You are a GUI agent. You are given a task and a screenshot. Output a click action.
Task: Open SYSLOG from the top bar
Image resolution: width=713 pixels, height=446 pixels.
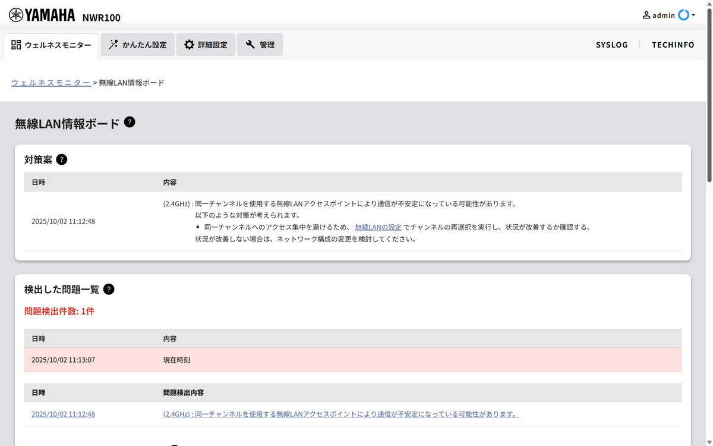[611, 45]
